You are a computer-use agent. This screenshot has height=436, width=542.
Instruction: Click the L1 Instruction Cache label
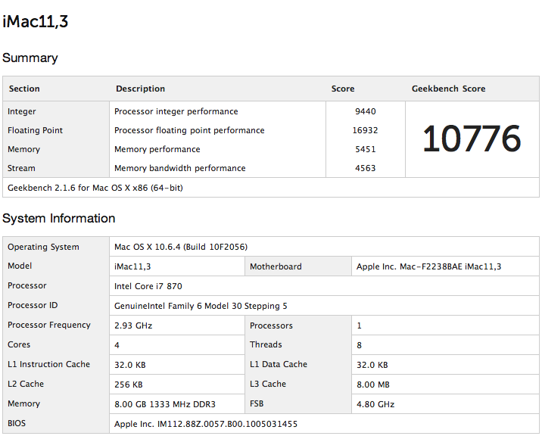point(48,364)
